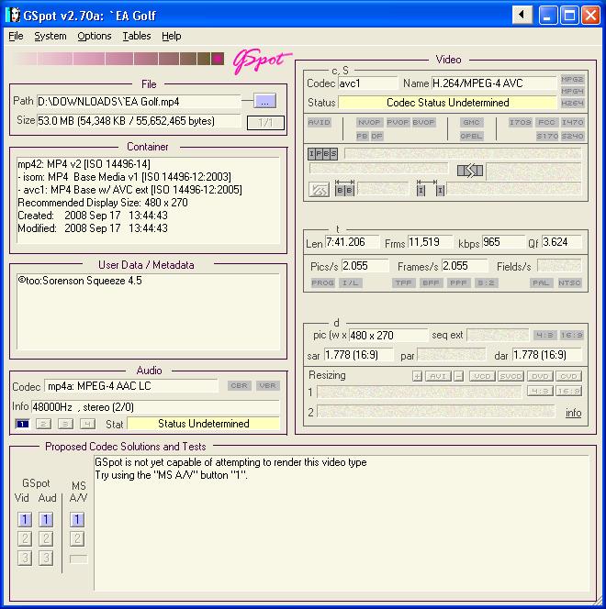The image size is (606, 609).
Task: Click MS A/V button 1
Action: [x=77, y=519]
